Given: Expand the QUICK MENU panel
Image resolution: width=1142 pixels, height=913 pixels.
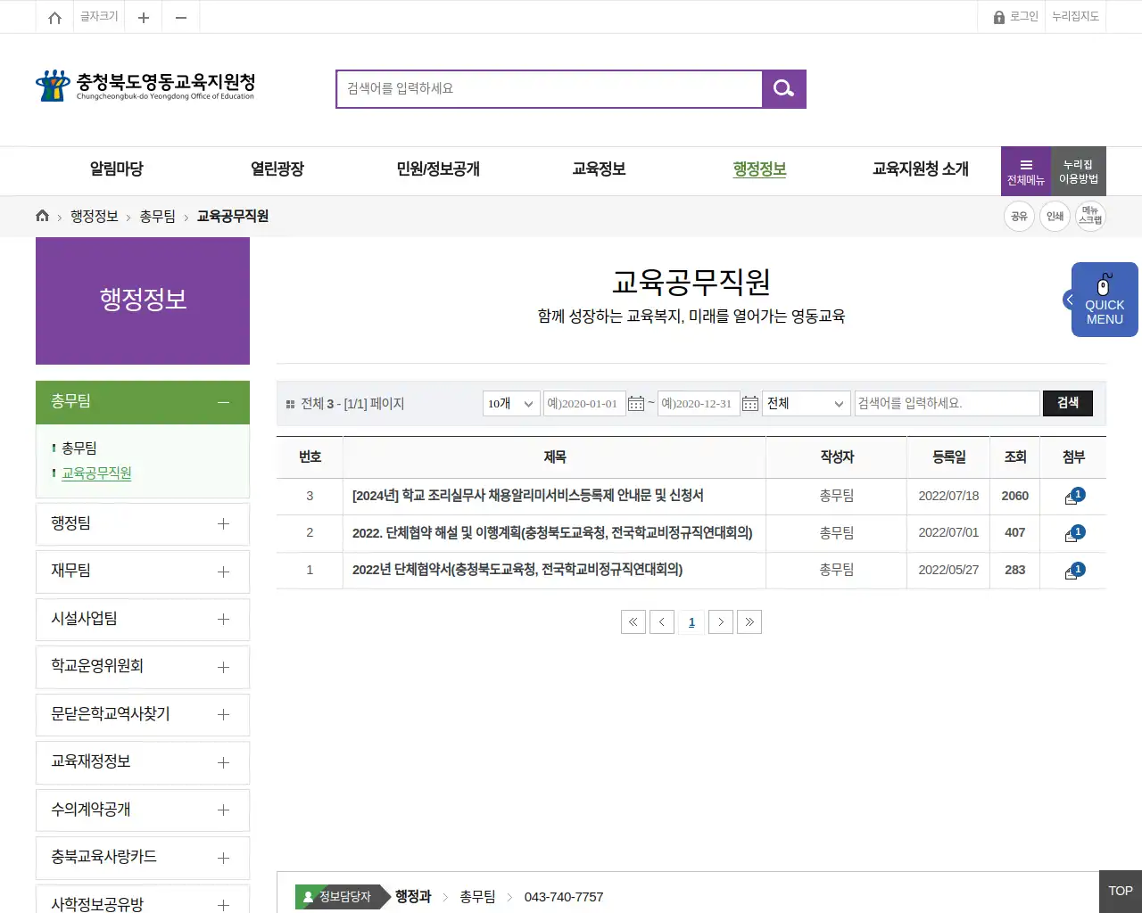Looking at the screenshot, I should point(1101,300).
